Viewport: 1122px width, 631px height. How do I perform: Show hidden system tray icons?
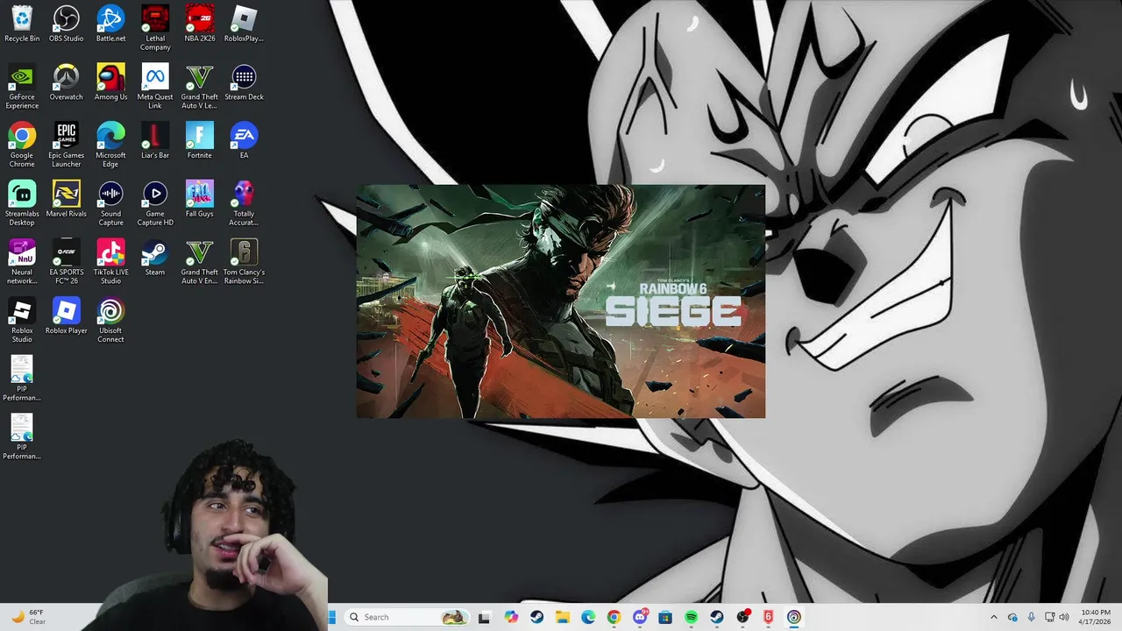click(x=993, y=617)
